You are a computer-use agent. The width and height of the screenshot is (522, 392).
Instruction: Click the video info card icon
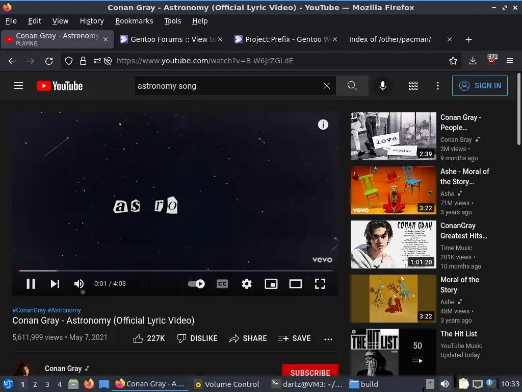click(x=323, y=125)
